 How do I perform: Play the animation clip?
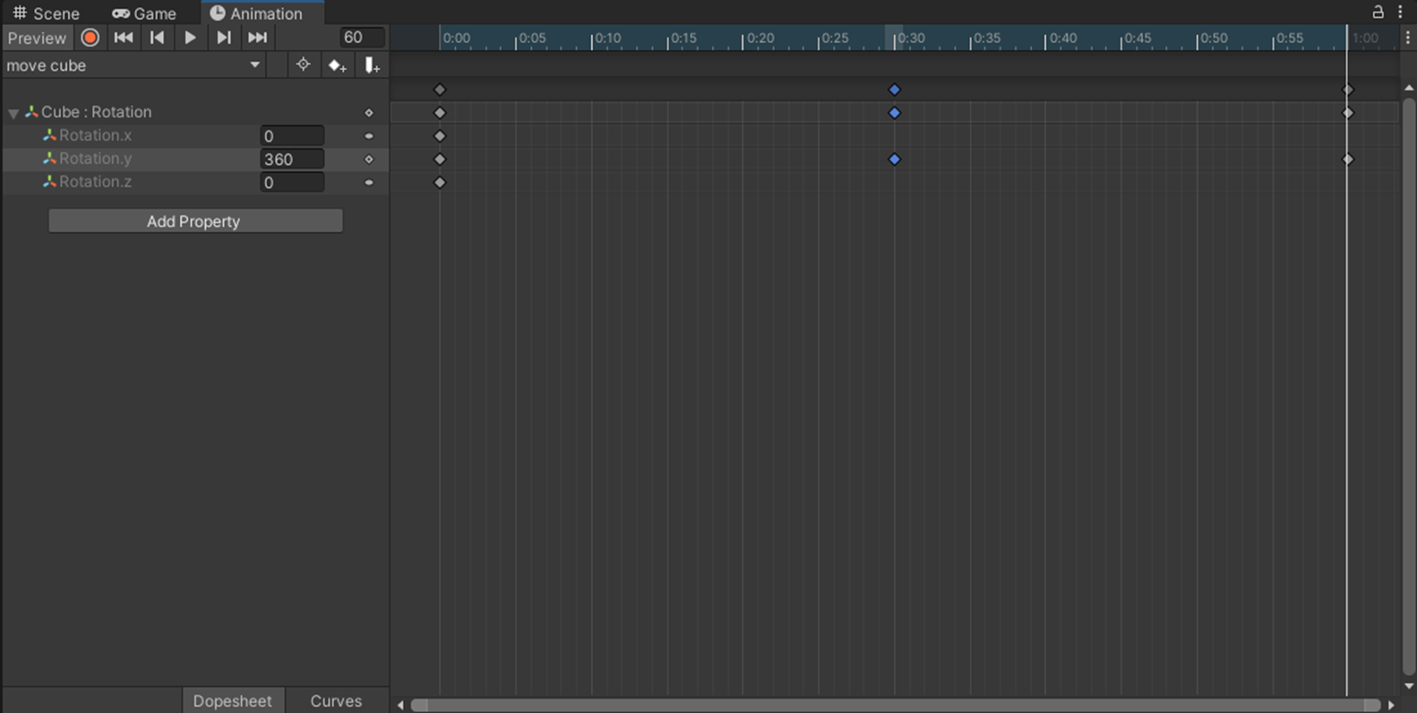point(190,38)
